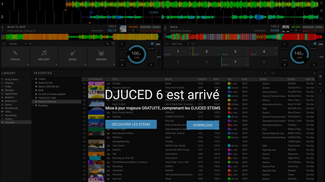
Task: Trigger hot cue 3 on deck 2
Action: pos(235,52)
